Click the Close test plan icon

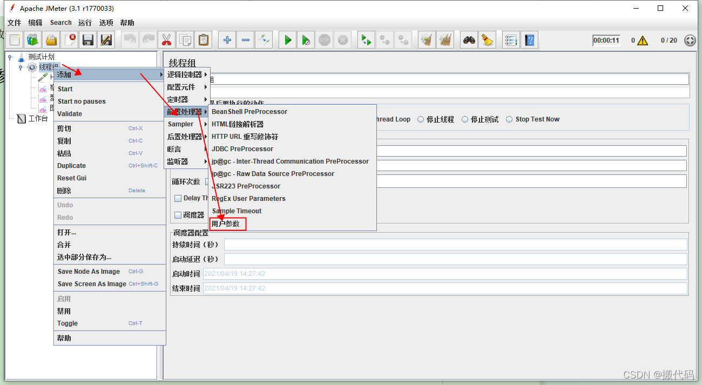(x=70, y=40)
